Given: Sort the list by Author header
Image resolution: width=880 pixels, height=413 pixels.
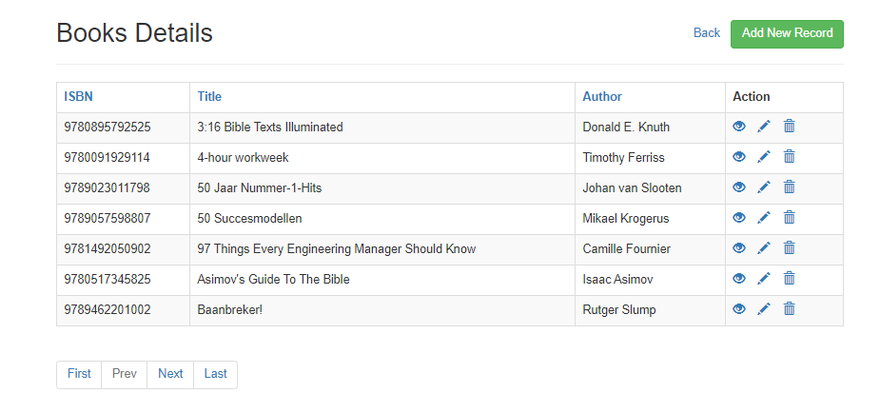Looking at the screenshot, I should [x=602, y=96].
